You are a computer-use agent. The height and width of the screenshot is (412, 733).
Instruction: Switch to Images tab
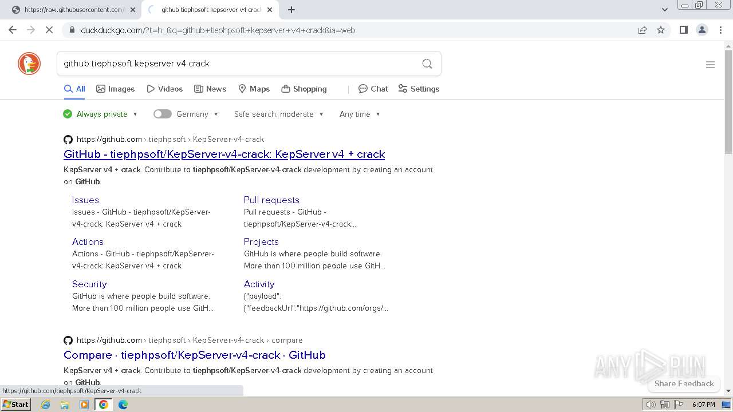(x=115, y=89)
